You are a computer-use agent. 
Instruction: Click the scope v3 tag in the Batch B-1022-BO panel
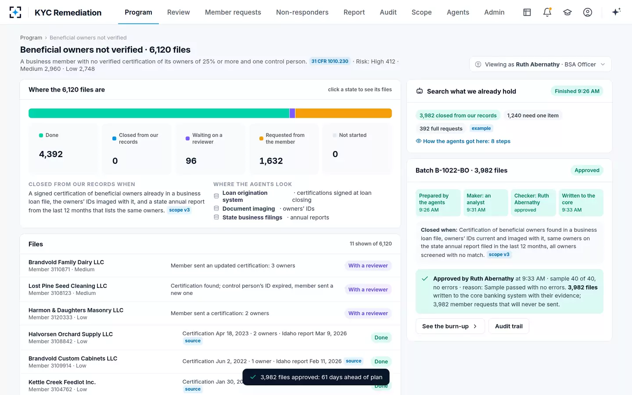point(499,255)
